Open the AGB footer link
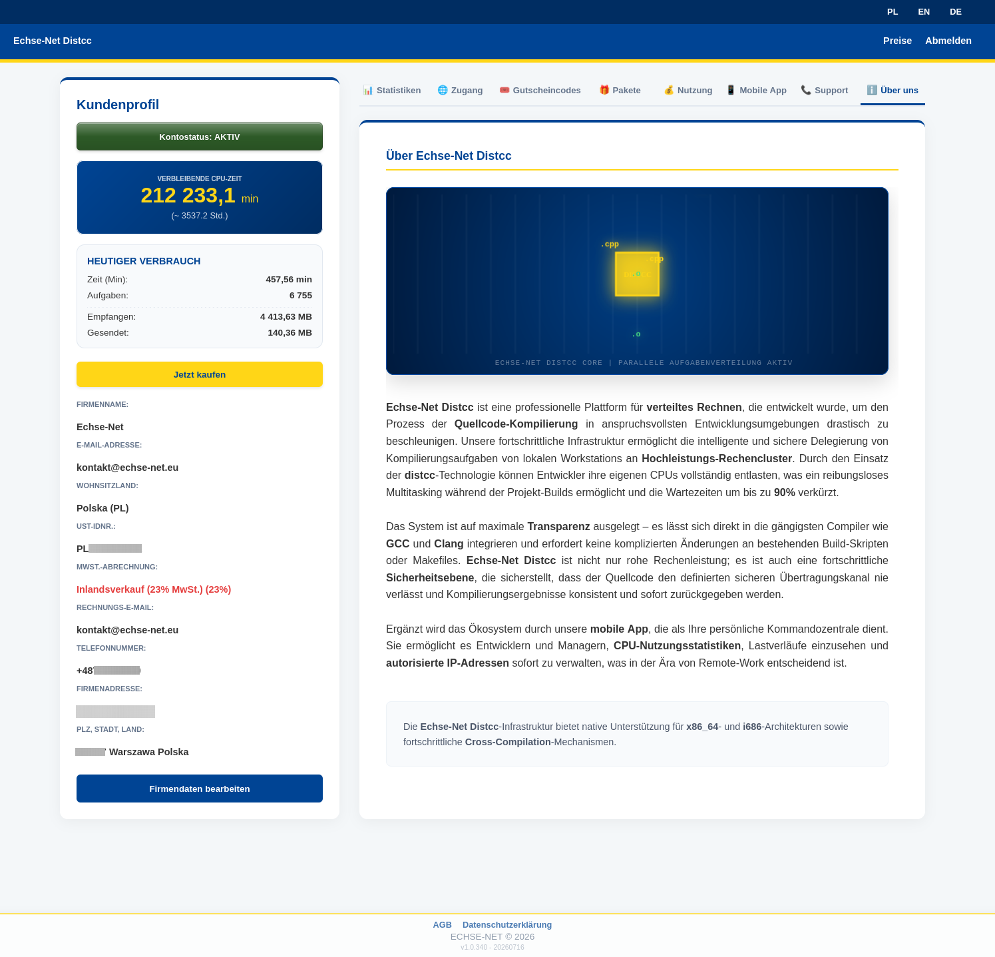Viewport: 995px width, 957px height. 443,924
